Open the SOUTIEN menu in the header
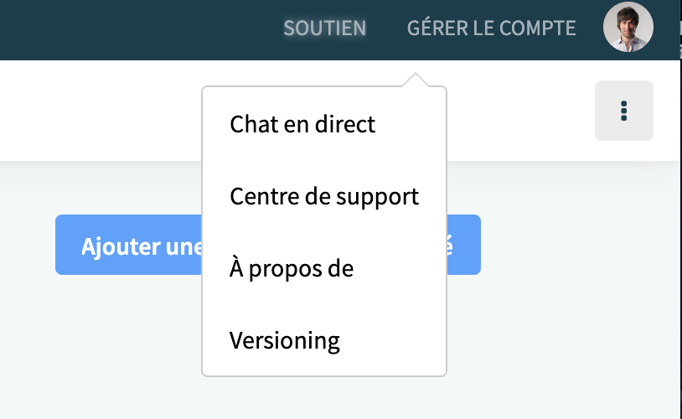Screen dimensions: 682x419 [324, 28]
